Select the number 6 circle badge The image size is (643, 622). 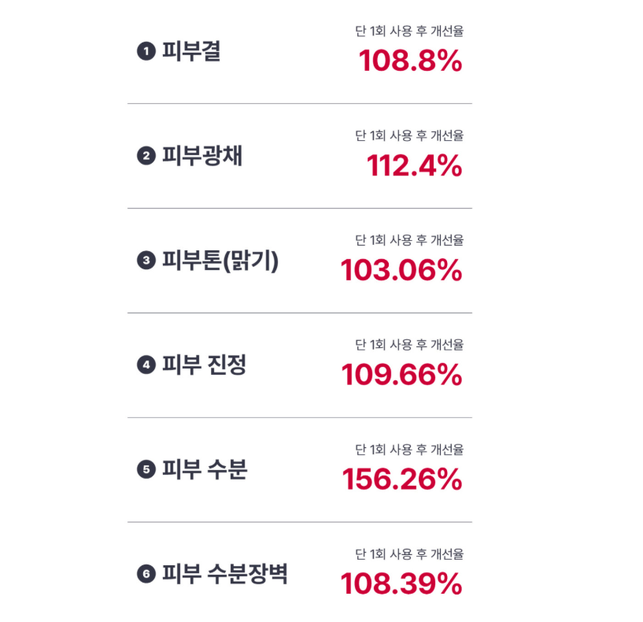point(145,575)
